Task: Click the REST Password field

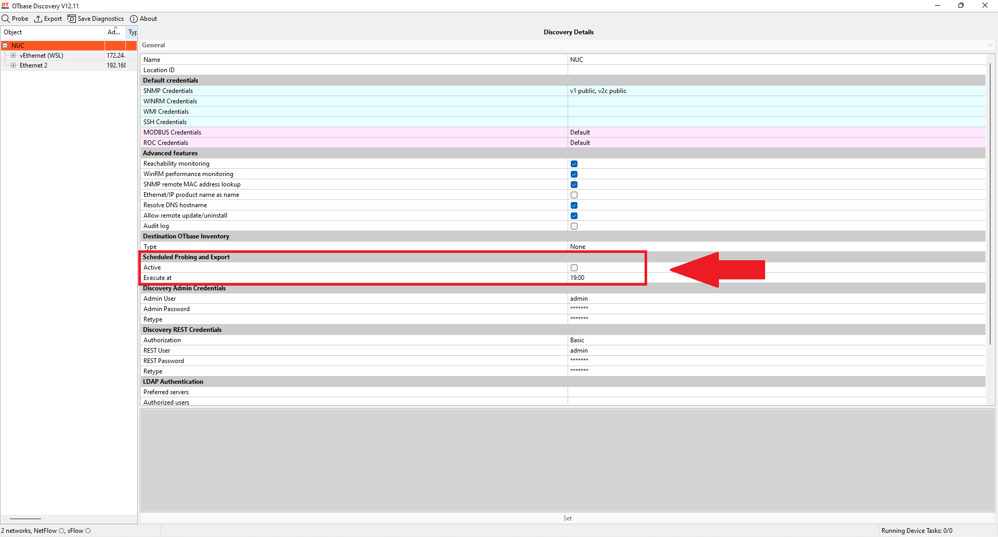Action: point(777,361)
